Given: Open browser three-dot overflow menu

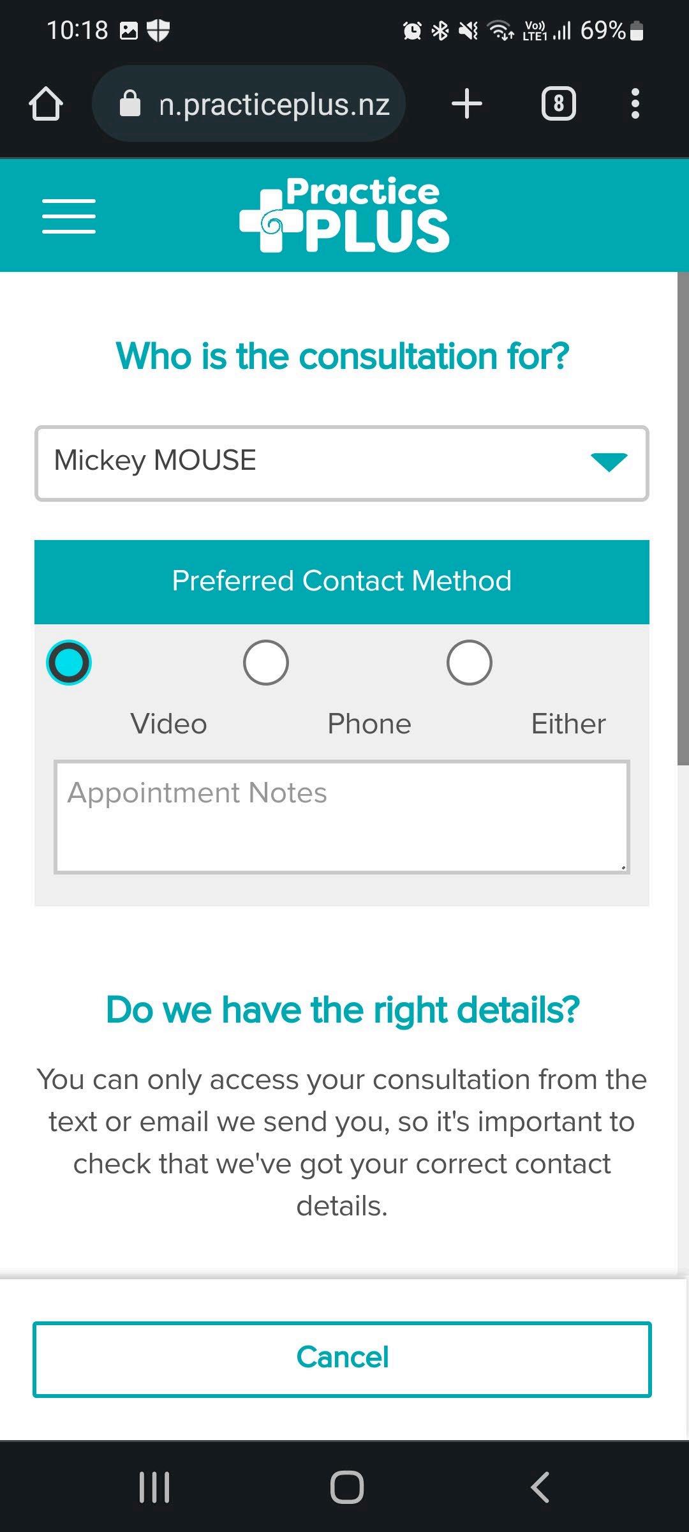Looking at the screenshot, I should click(635, 104).
